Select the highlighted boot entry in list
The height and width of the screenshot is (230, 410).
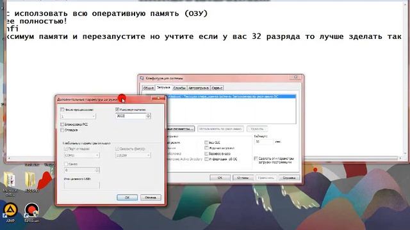(231, 96)
